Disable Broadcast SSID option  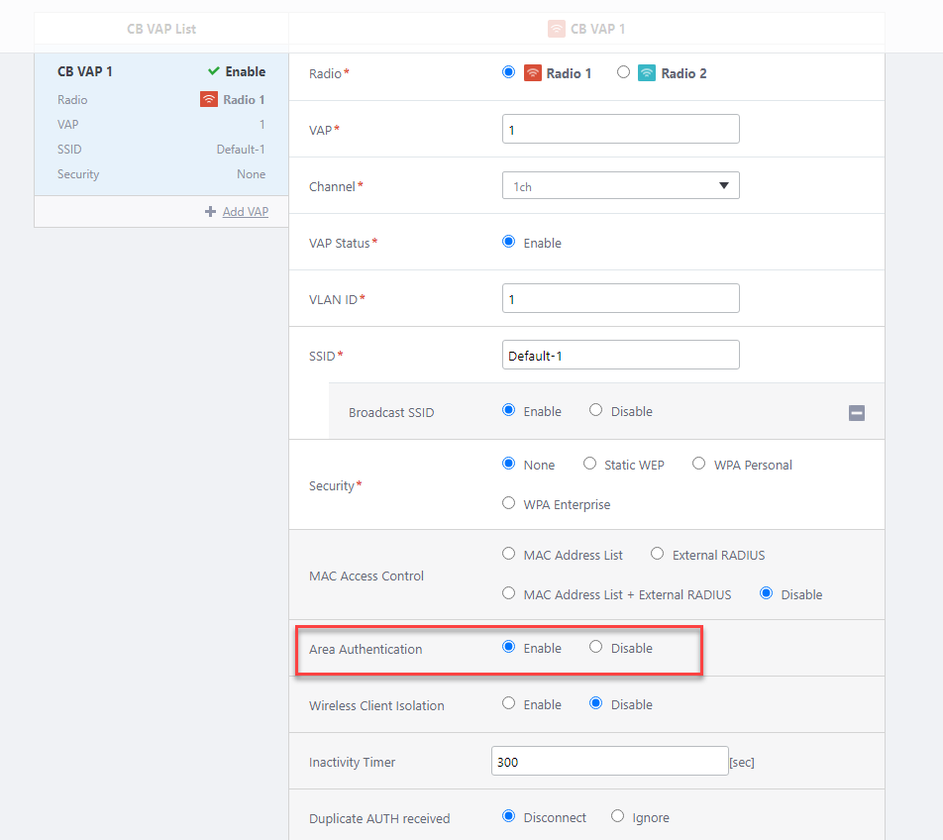595,410
